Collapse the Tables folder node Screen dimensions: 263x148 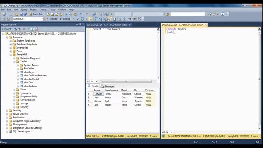14,62
